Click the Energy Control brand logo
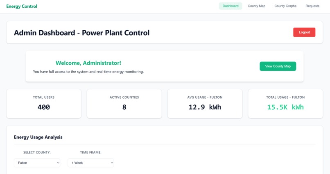Image resolution: width=330 pixels, height=174 pixels. pyautogui.click(x=22, y=6)
